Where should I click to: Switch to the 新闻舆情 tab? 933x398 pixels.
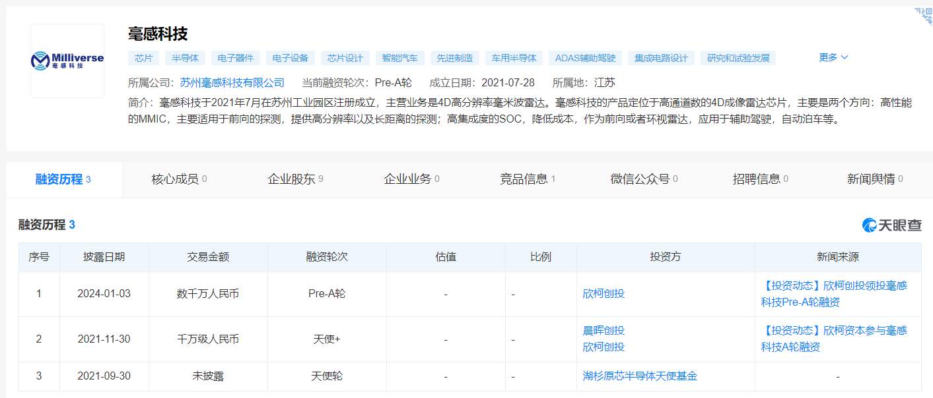click(876, 179)
